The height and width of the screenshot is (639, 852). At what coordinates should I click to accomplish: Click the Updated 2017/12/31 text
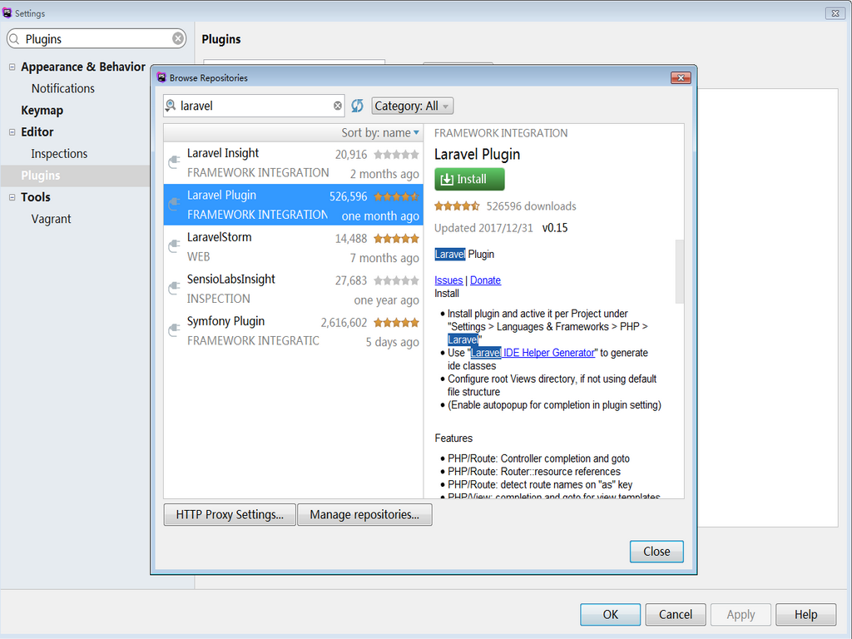483,228
